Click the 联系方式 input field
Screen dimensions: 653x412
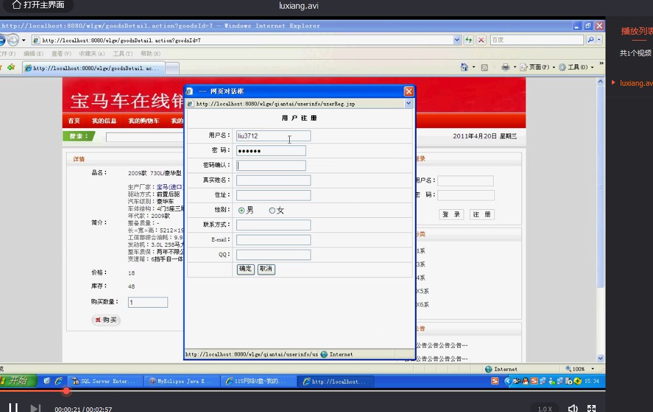click(x=273, y=225)
